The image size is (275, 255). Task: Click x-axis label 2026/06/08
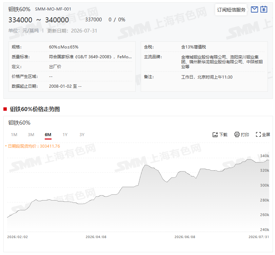[185, 237]
